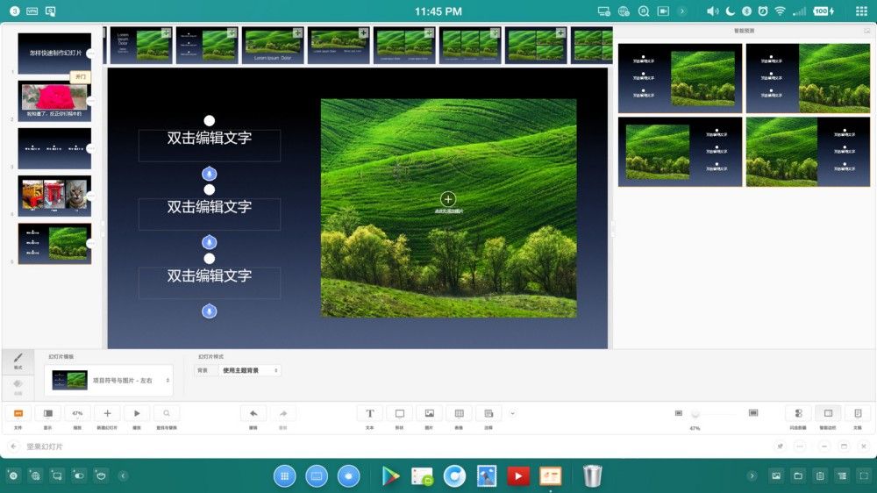
Task: Insert an image using the 图片 icon
Action: coord(429,413)
